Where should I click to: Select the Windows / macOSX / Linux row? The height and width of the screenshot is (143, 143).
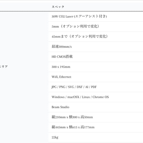(x=96, y=97)
